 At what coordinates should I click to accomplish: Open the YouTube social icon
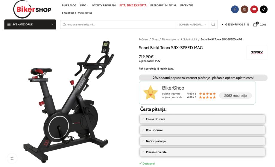tap(254, 9)
